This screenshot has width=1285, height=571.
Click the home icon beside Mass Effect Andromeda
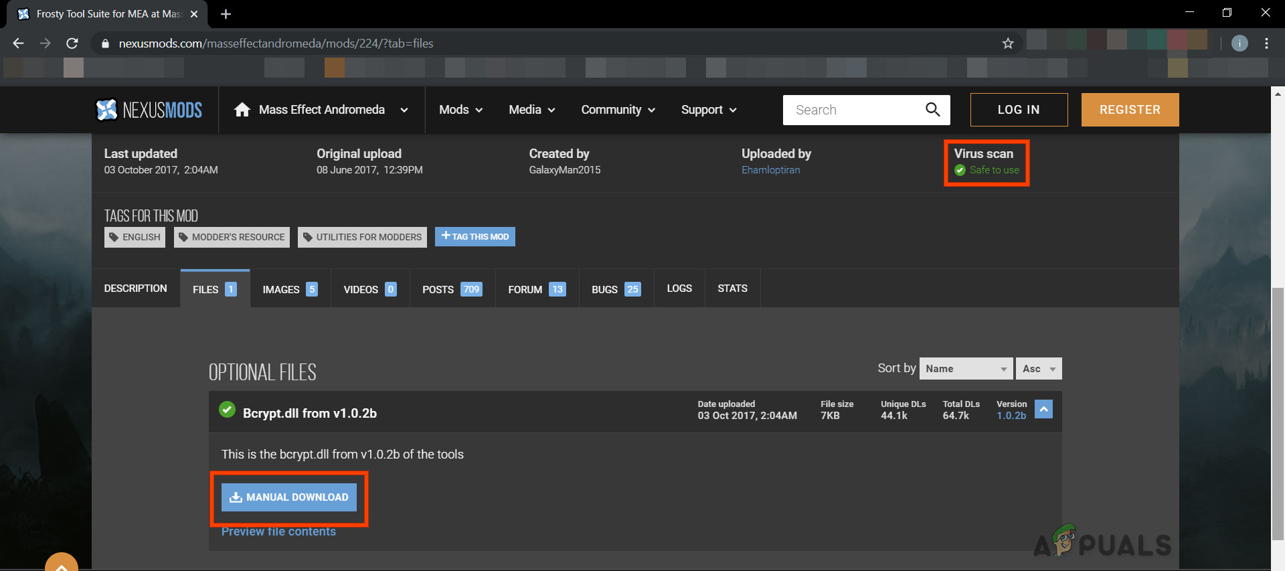pyautogui.click(x=242, y=110)
